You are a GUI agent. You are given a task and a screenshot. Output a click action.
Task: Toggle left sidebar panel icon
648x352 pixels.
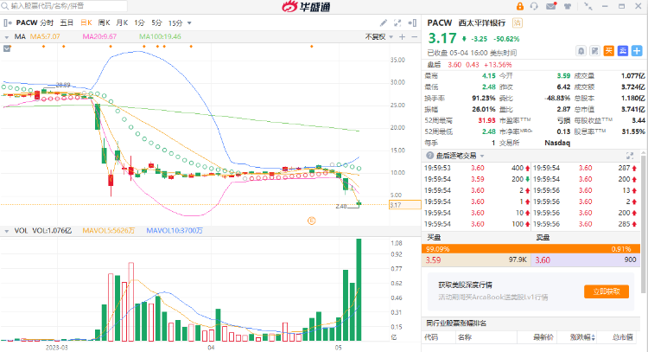coord(7,22)
